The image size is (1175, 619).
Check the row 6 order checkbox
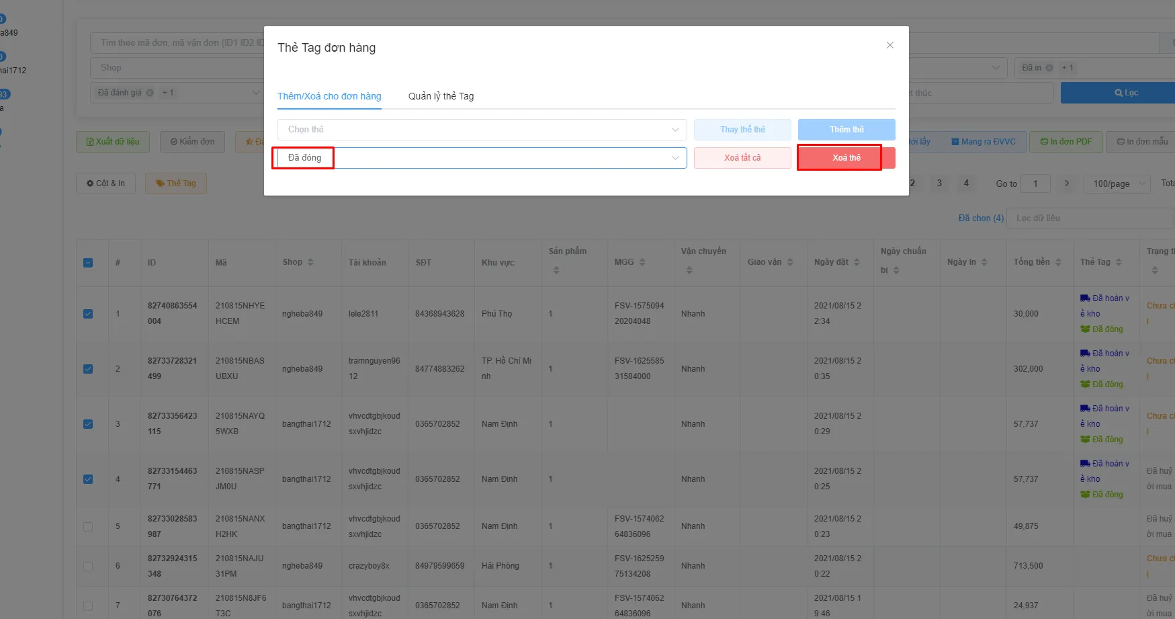[88, 567]
